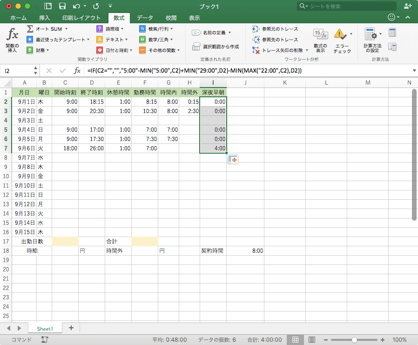Open the lookup and reference functions icon
418x345 pixels.
coord(142,29)
